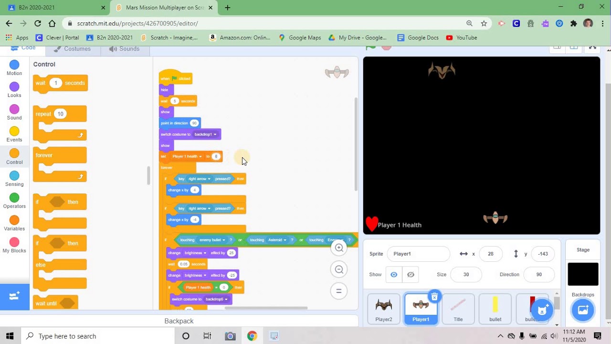
Task: Open the Operators blocks category
Action: [x=14, y=201]
